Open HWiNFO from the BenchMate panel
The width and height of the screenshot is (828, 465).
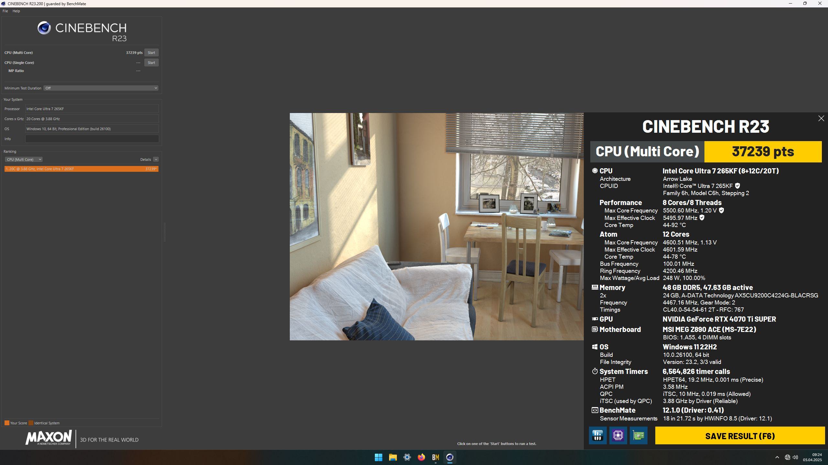(x=597, y=436)
